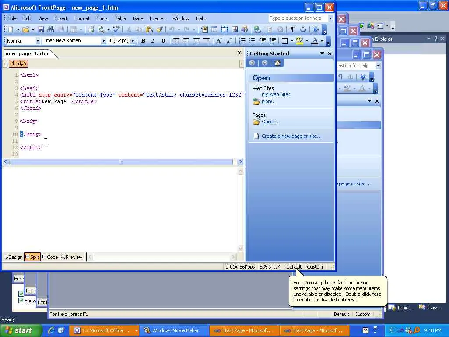
Task: Apply numbered list formatting
Action: (242, 41)
